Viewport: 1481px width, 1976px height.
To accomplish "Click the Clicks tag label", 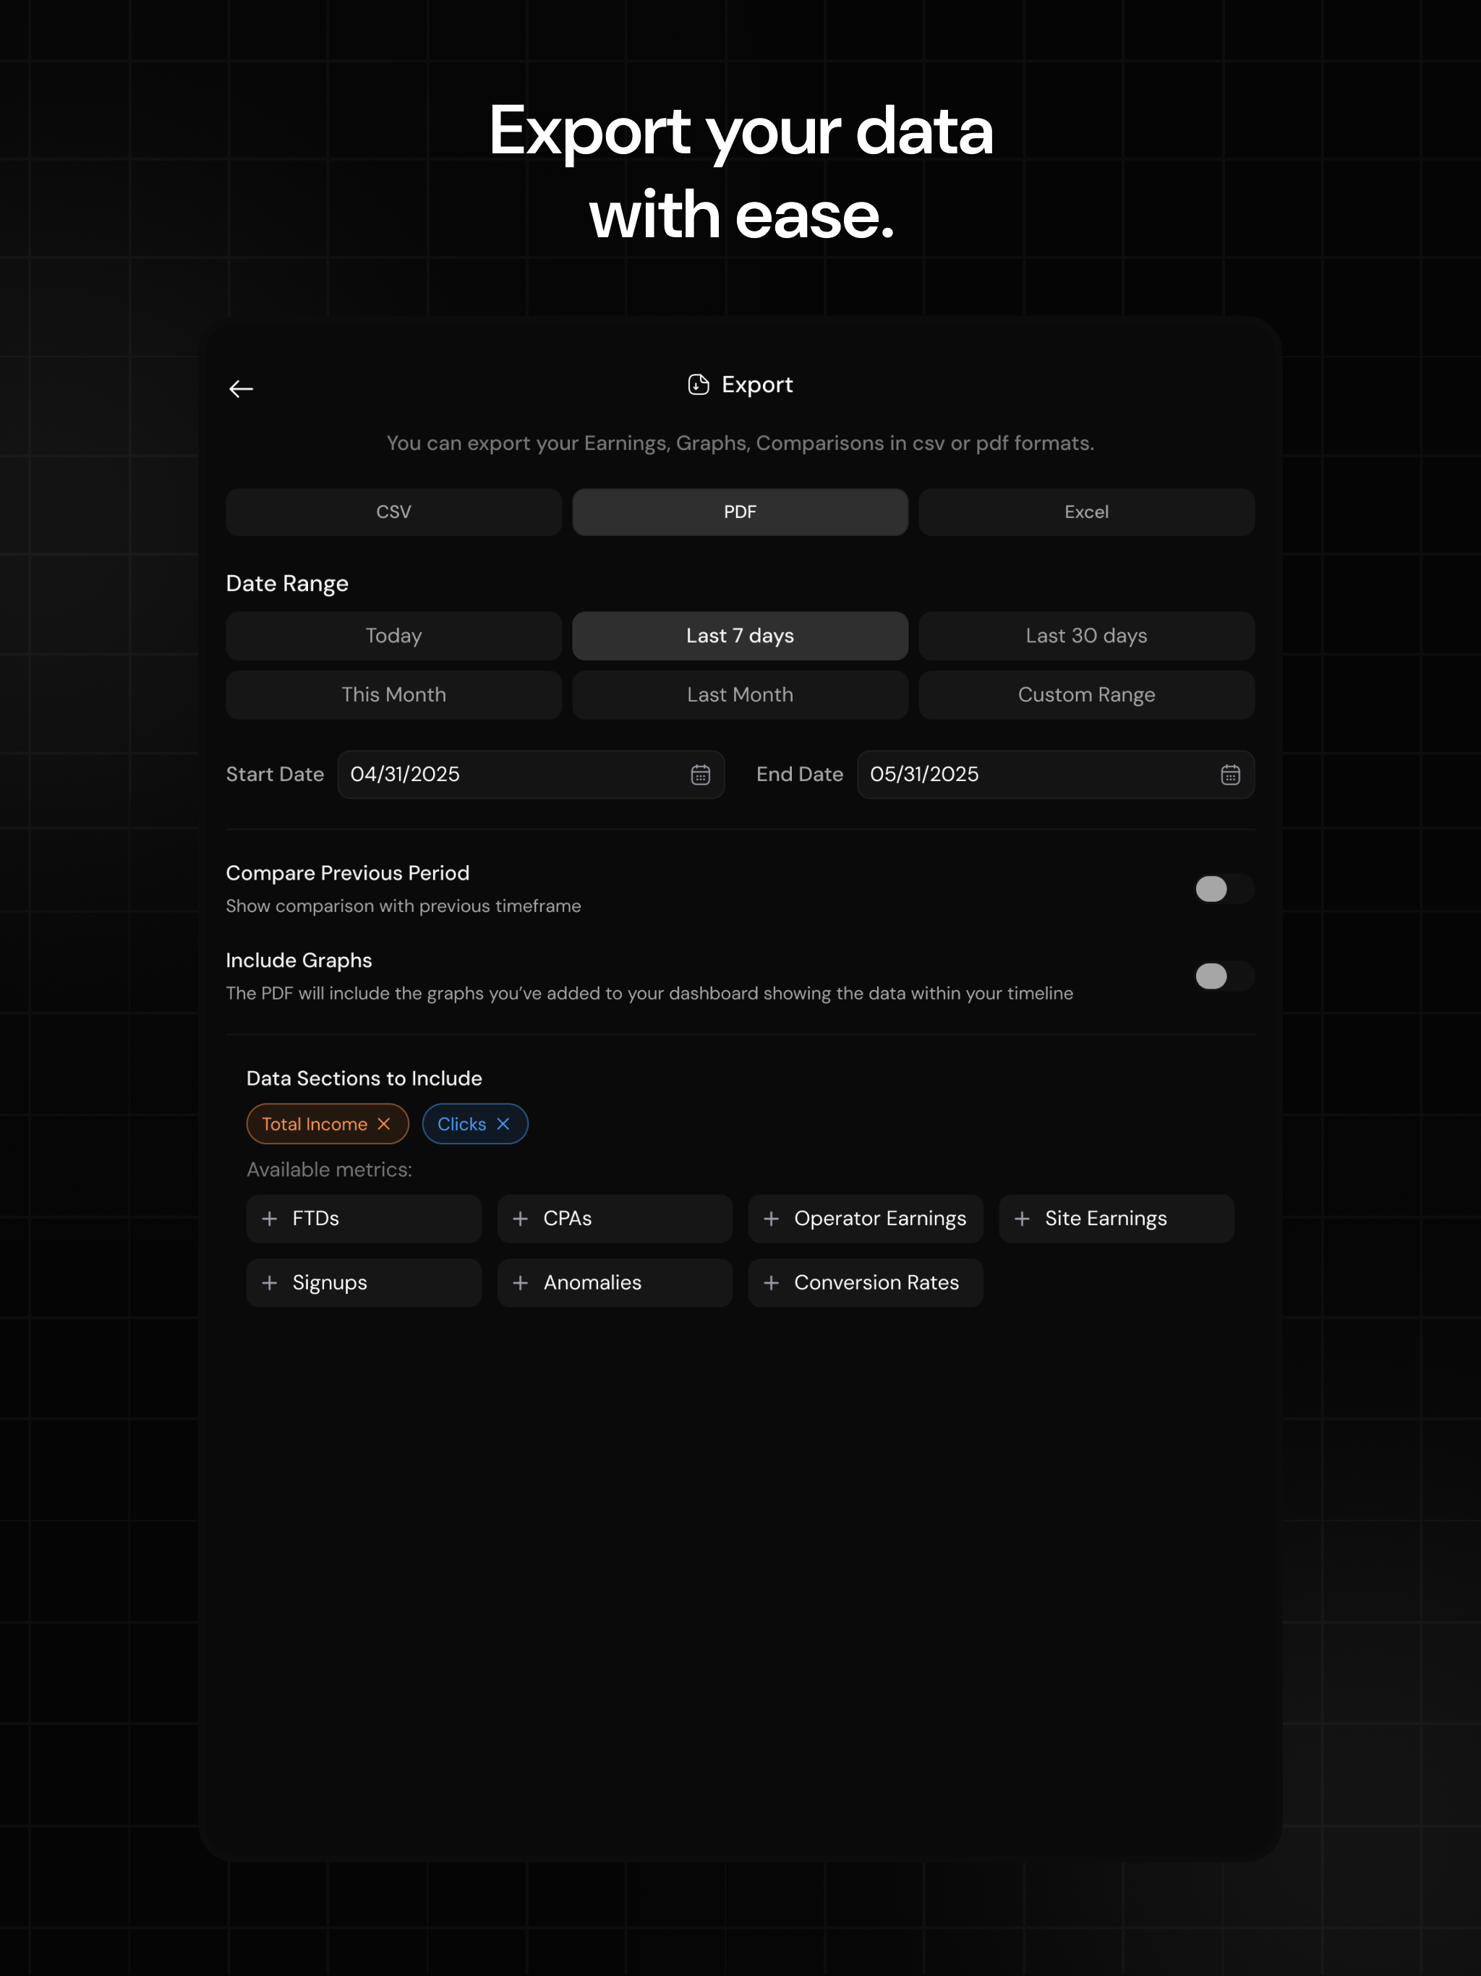I will coord(462,1124).
